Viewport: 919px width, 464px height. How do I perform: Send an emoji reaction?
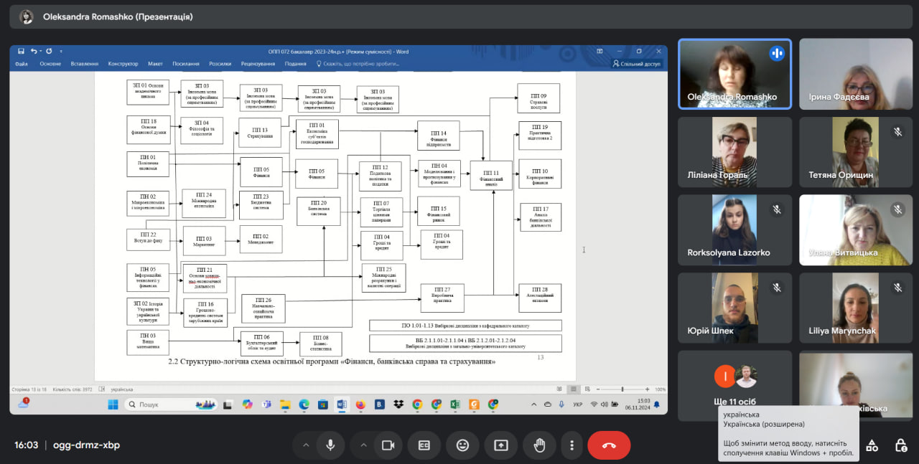point(463,445)
